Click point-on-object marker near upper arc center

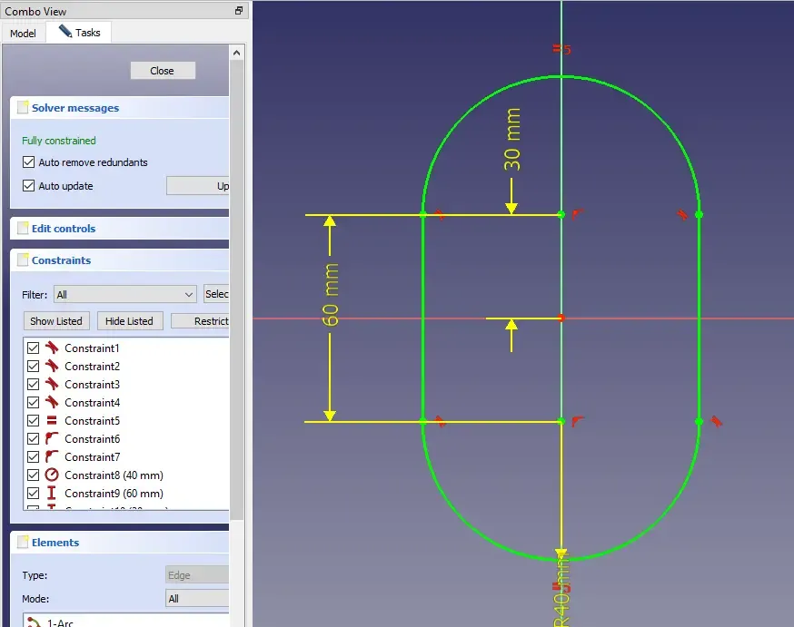click(577, 214)
